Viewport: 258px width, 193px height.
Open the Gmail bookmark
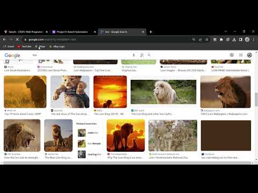click(9, 47)
